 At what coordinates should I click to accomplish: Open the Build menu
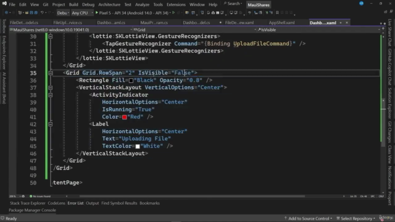click(x=73, y=4)
